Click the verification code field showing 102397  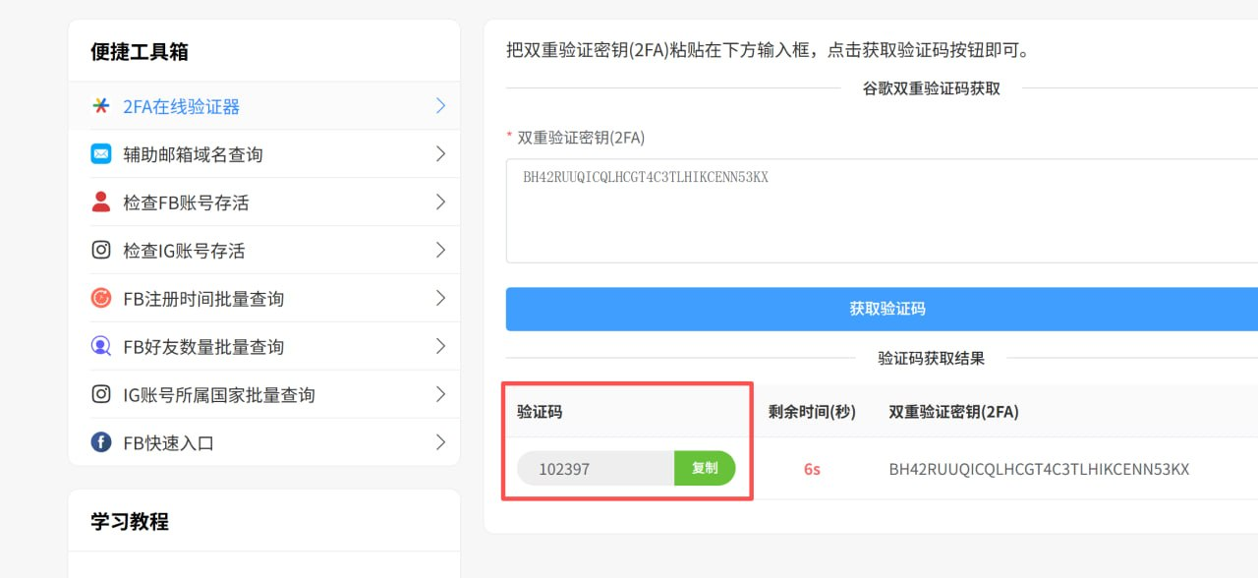click(596, 469)
